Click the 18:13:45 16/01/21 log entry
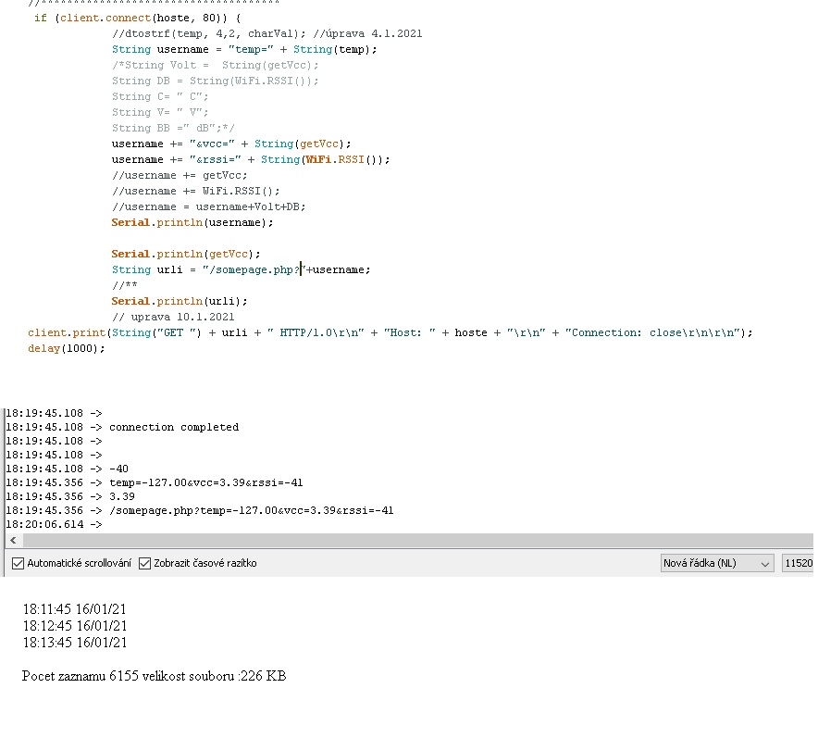This screenshot has width=818, height=738. coord(75,643)
